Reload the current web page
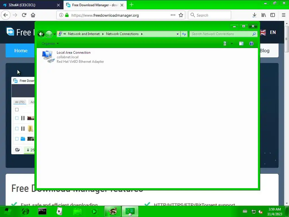Viewport: 289px width, 217px height. (24, 15)
